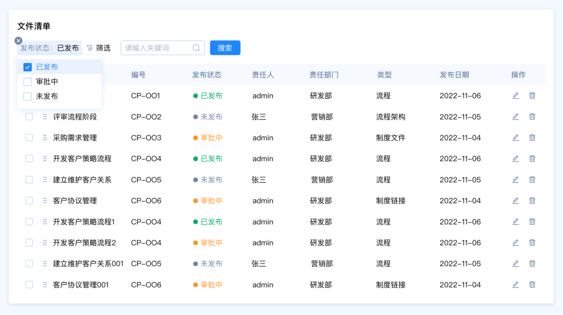The image size is (563, 315).
Task: Click the 发布日期 column header
Action: [x=454, y=75]
